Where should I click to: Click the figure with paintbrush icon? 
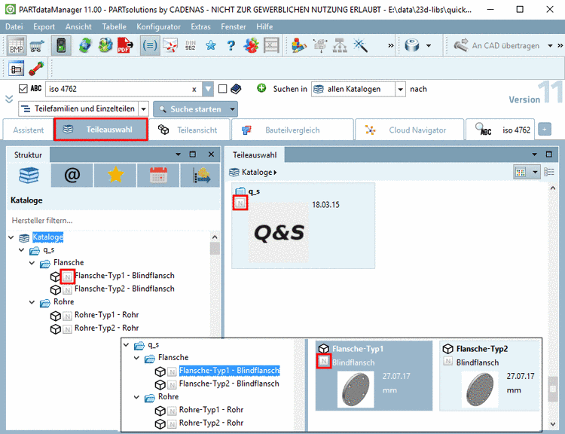tap(299, 46)
